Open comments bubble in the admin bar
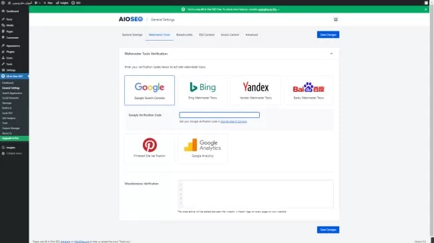The height and width of the screenshot is (243, 434). coord(37,3)
